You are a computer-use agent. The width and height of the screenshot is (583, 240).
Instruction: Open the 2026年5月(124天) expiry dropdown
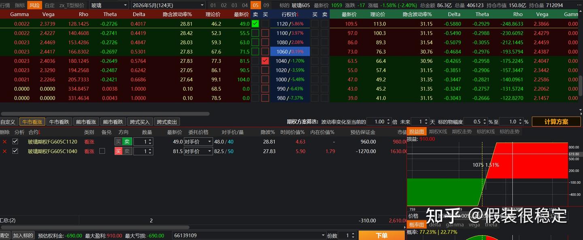coord(168,5)
